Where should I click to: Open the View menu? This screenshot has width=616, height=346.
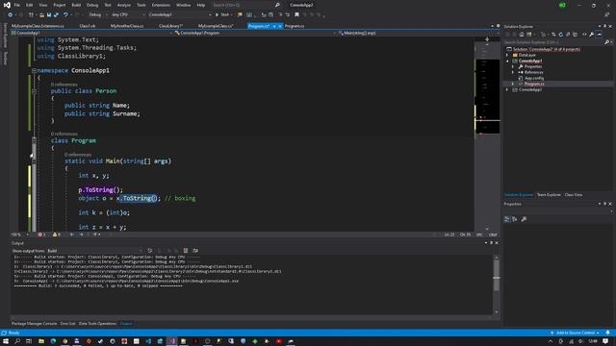click(42, 5)
